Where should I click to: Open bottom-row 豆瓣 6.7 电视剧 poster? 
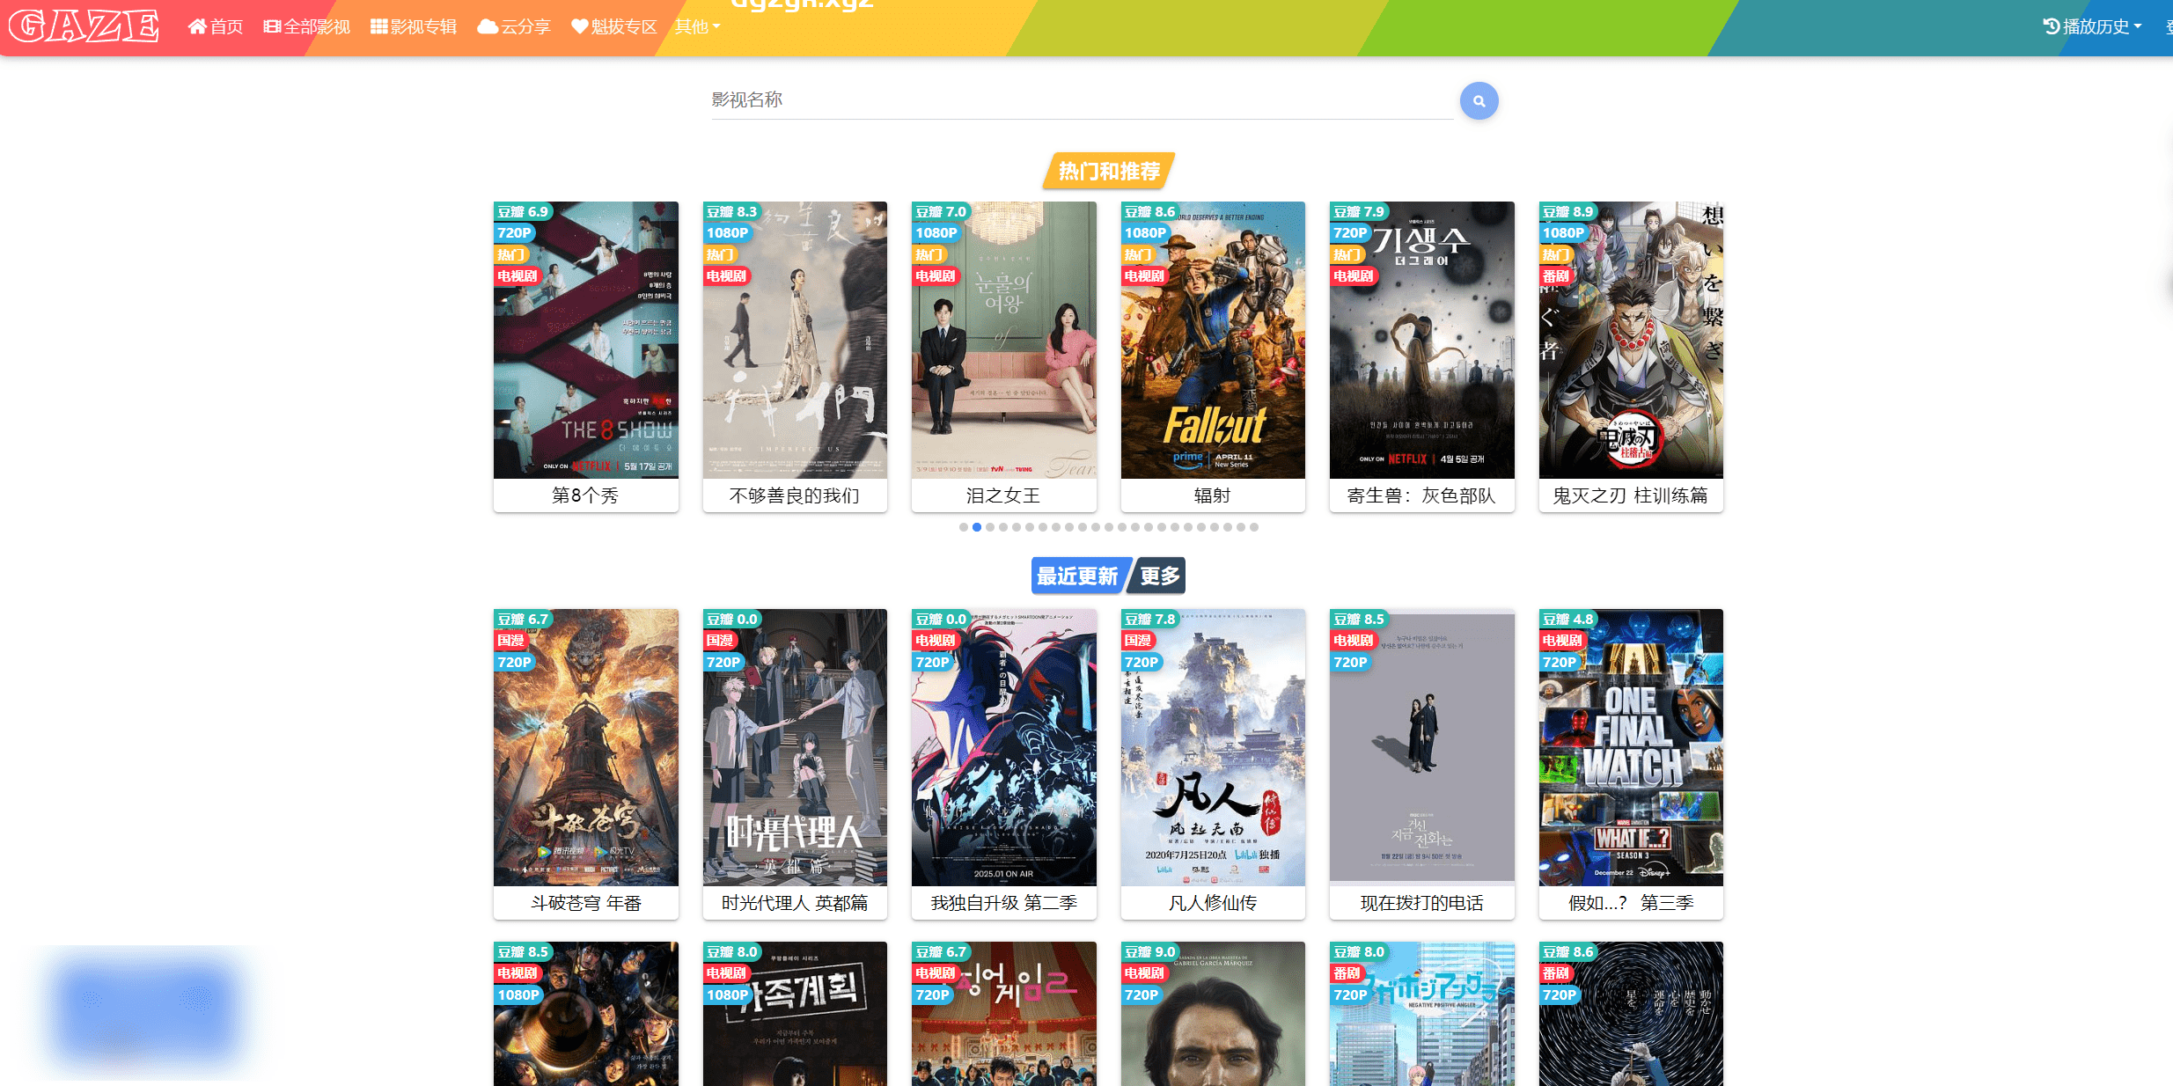tap(1004, 1014)
